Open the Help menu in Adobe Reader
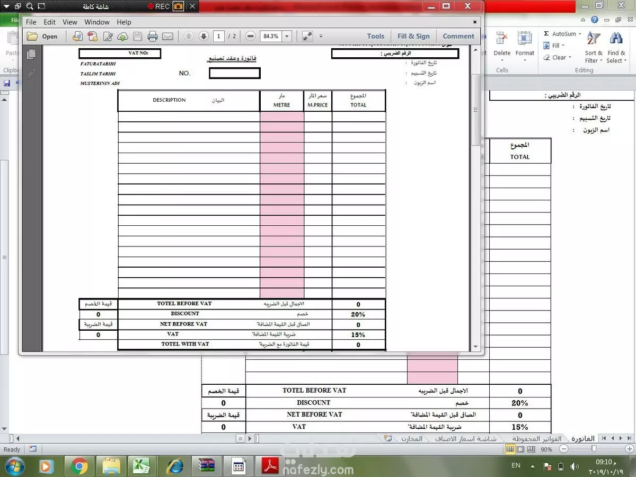Viewport: 636px width, 477px height. [124, 22]
